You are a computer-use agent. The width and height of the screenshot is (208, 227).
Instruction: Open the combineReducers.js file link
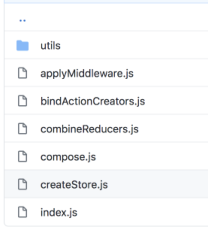pyautogui.click(x=89, y=129)
